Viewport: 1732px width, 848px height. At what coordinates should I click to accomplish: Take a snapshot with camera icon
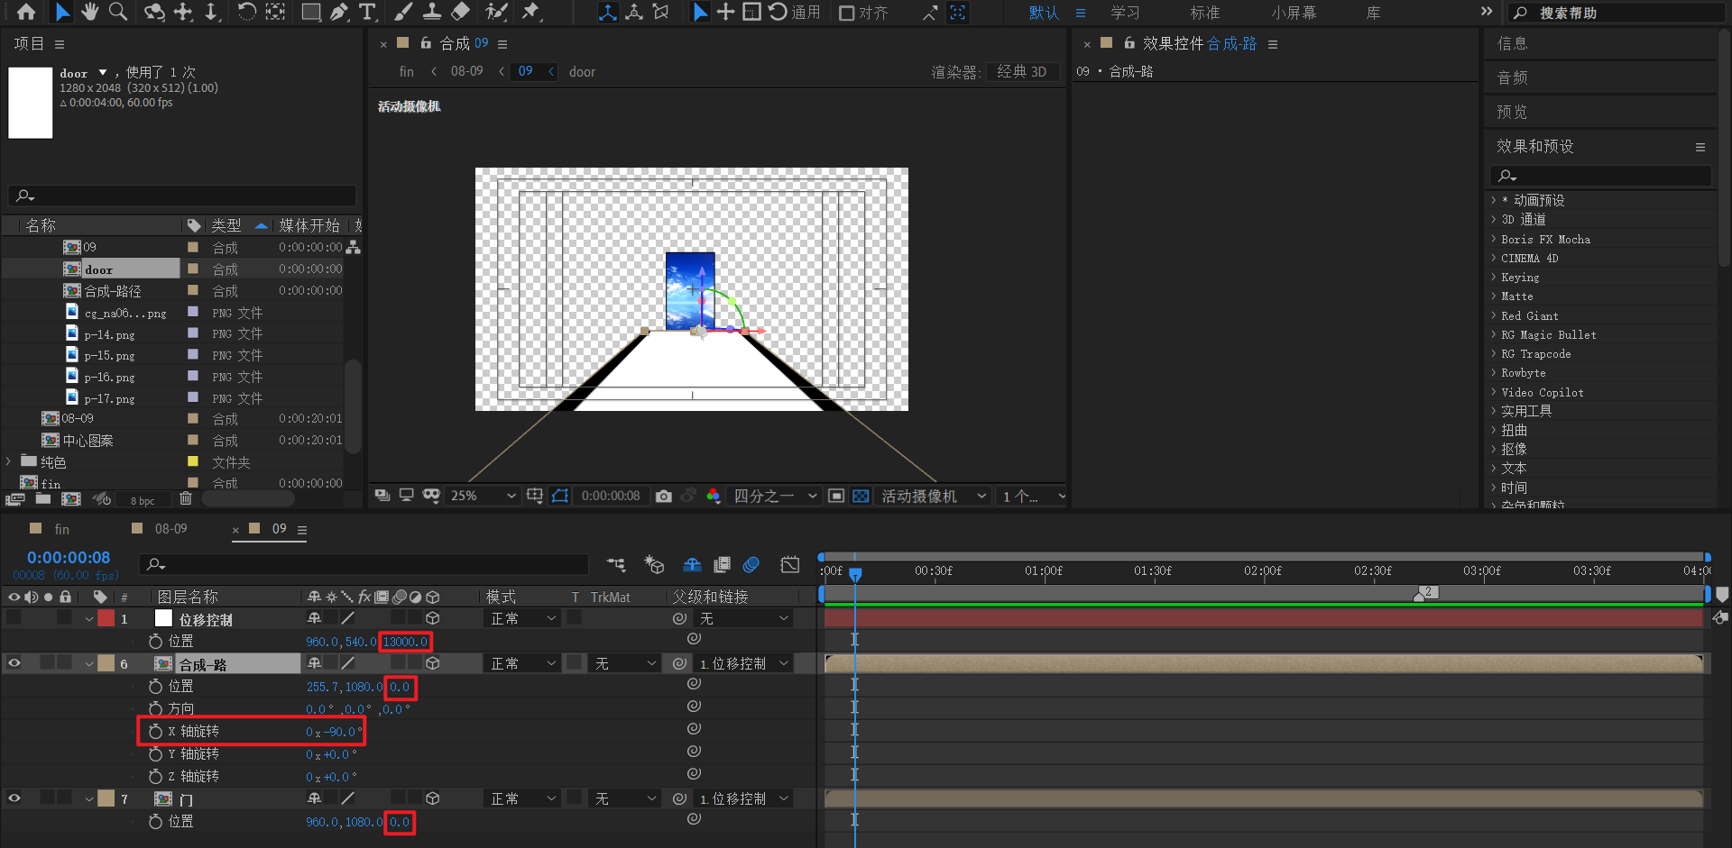[x=664, y=496]
